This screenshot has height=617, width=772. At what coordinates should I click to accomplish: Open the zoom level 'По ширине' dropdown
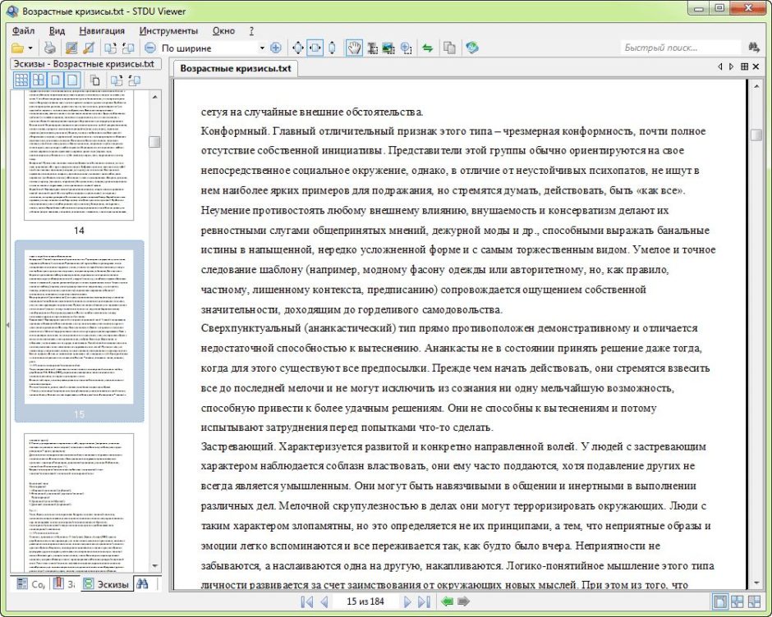tap(262, 48)
